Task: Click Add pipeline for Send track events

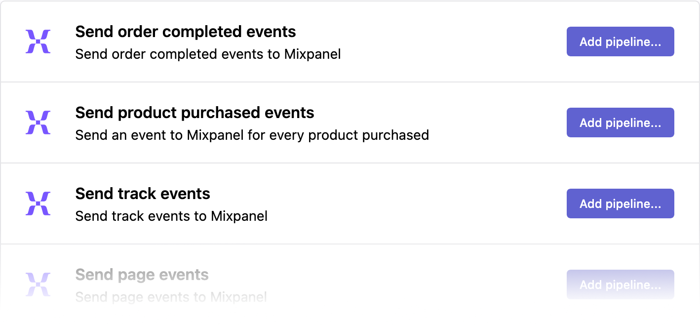Action: pos(620,203)
